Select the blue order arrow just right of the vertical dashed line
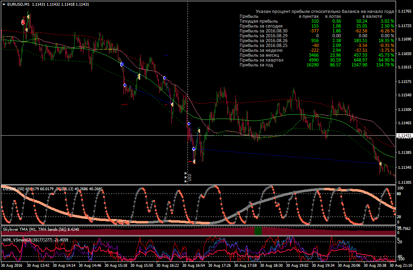 189,123
